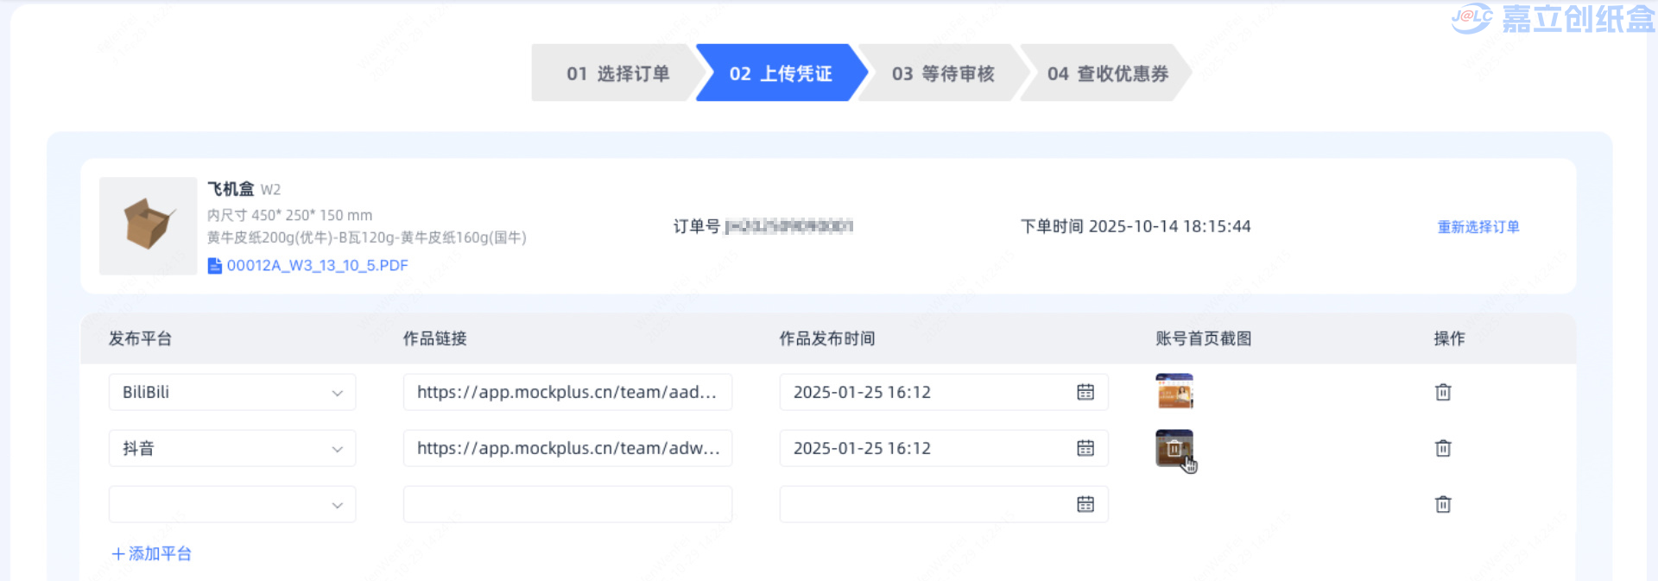Expand the BiliBili platform dropdown
Viewport: 1658px width, 581px height.
pyautogui.click(x=337, y=393)
